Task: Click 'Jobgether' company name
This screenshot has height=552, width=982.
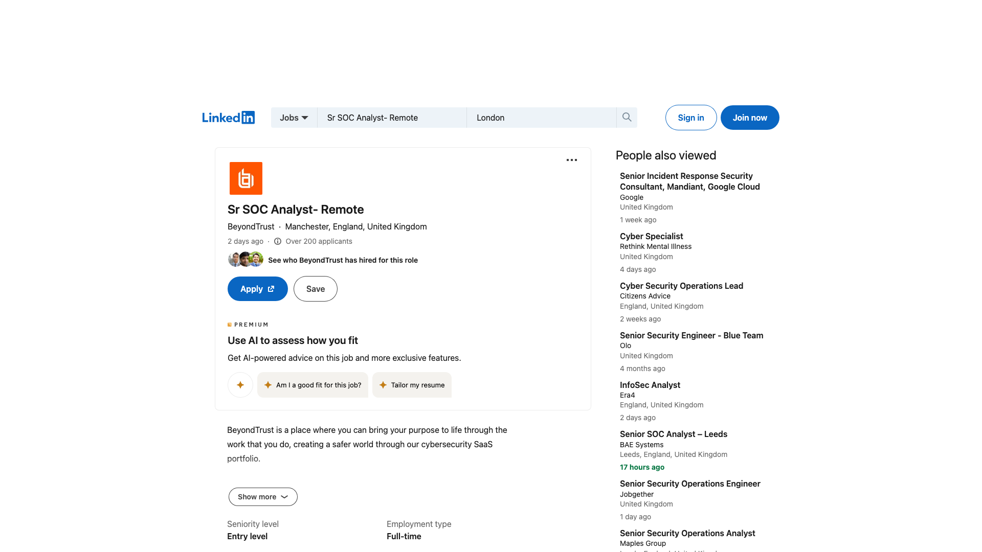Action: click(637, 494)
